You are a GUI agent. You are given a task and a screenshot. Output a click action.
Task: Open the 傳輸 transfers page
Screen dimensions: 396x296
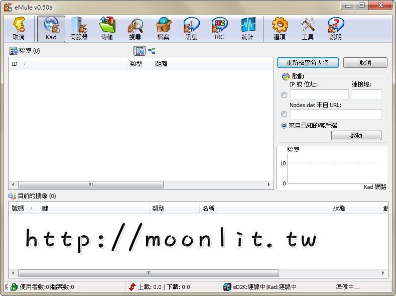pyautogui.click(x=107, y=28)
